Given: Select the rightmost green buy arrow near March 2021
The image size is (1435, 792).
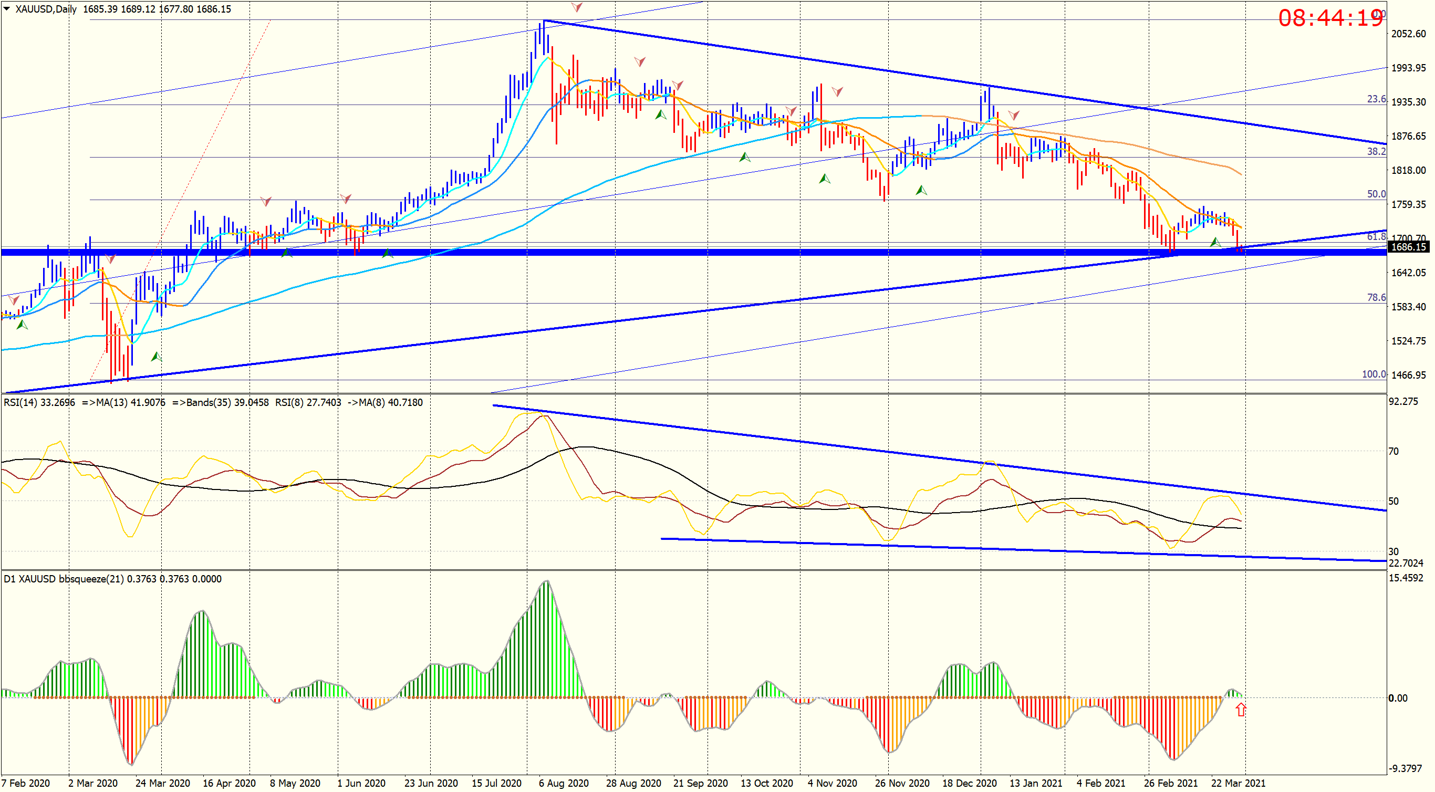Looking at the screenshot, I should click(x=1215, y=242).
